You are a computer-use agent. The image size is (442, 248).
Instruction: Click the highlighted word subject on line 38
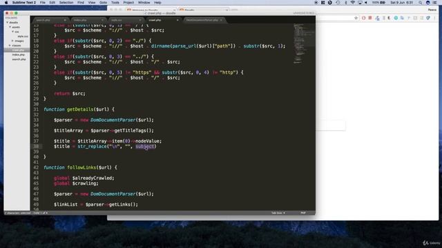[x=144, y=147]
